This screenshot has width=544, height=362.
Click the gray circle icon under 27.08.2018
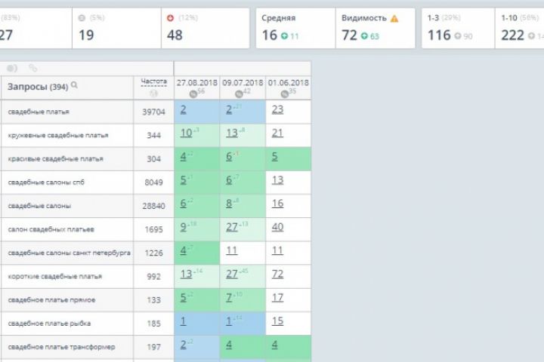(193, 93)
